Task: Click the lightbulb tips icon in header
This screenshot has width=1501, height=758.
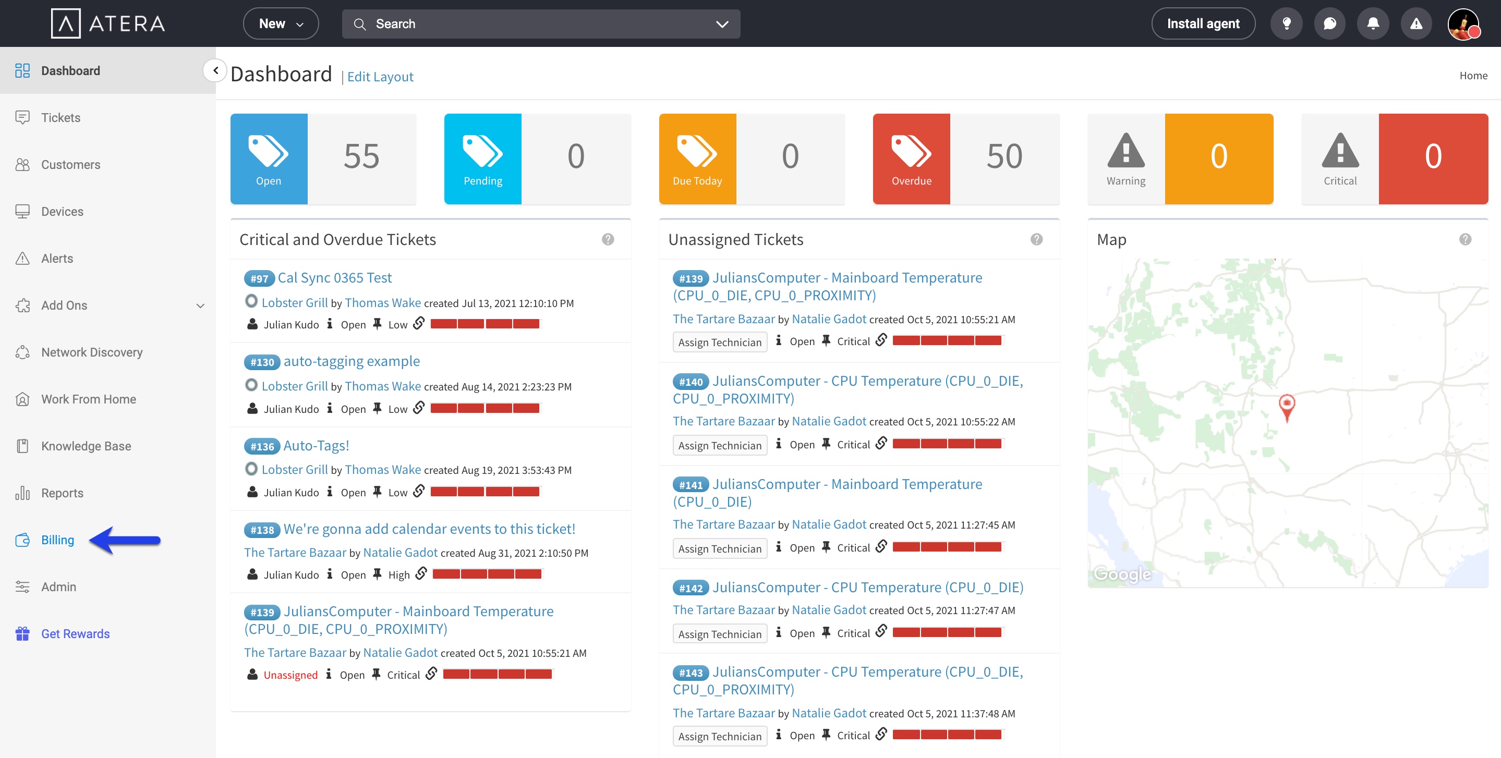Action: 1286,24
